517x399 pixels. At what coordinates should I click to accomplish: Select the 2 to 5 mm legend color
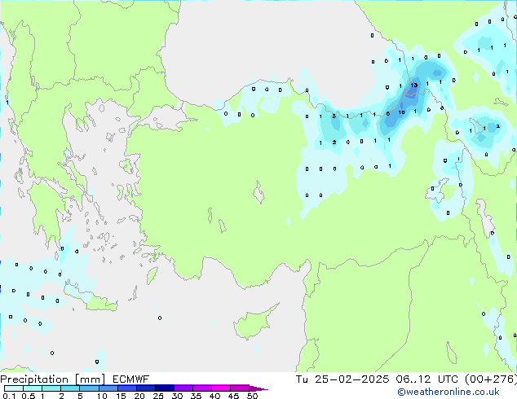point(70,388)
